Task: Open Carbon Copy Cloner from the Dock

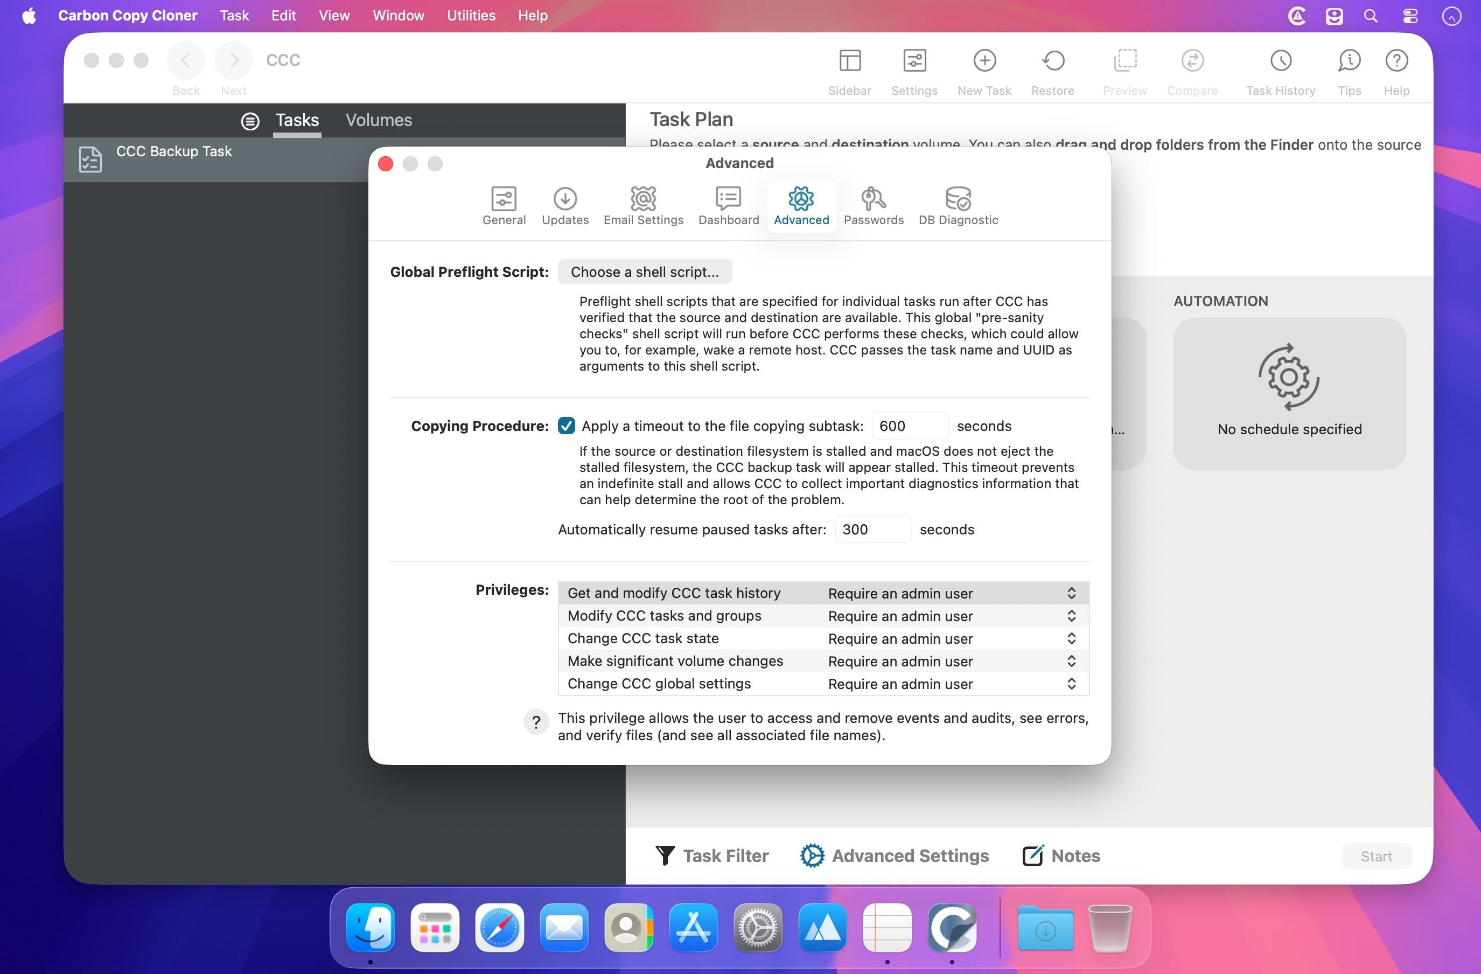Action: [952, 928]
